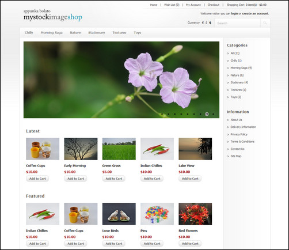The image size is (289, 250).
Task: Add Love Birds to cart
Action: coord(114,244)
